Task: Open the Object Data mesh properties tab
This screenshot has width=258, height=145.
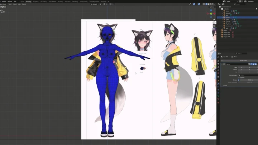Action: 218,96
